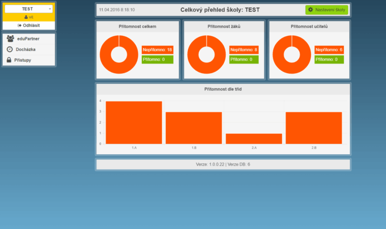Select the 2.A bar in class chart
This screenshot has height=229, width=386.
pos(254,138)
